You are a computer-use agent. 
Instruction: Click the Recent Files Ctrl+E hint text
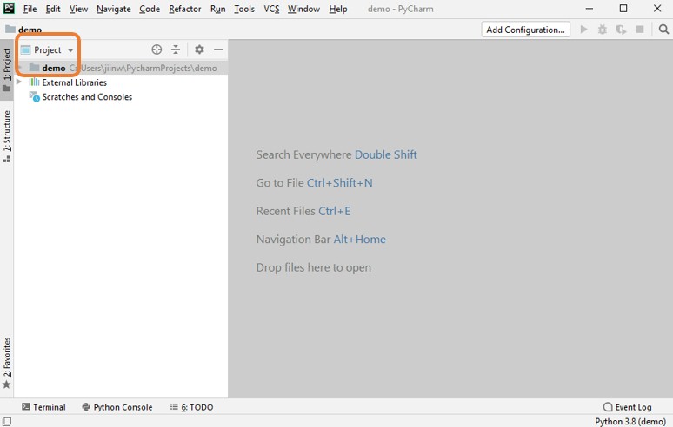pyautogui.click(x=303, y=211)
